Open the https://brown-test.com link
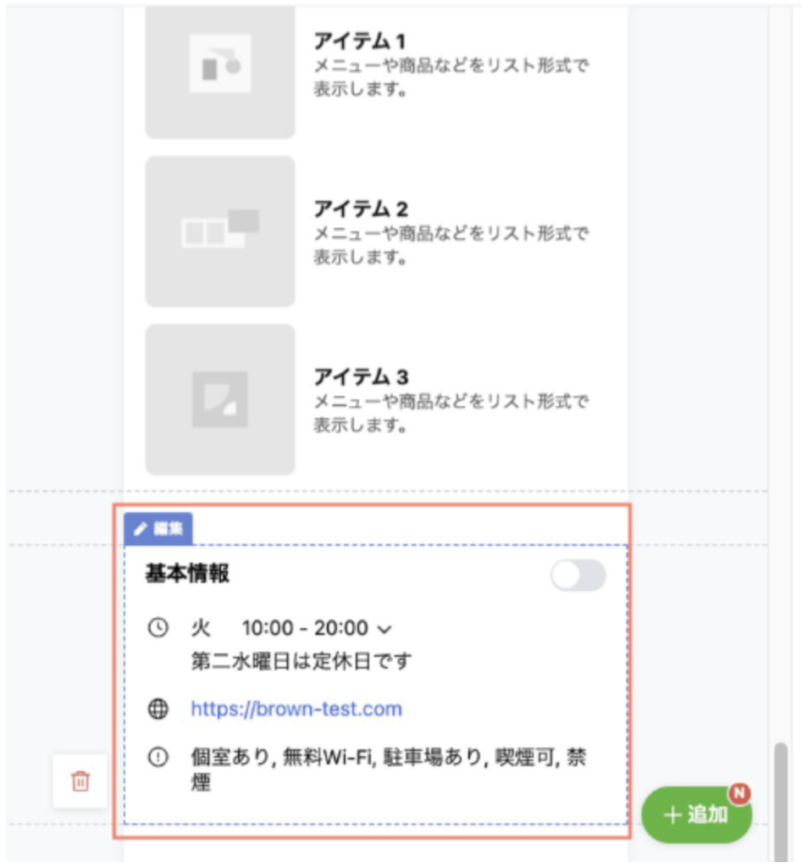 (x=296, y=709)
